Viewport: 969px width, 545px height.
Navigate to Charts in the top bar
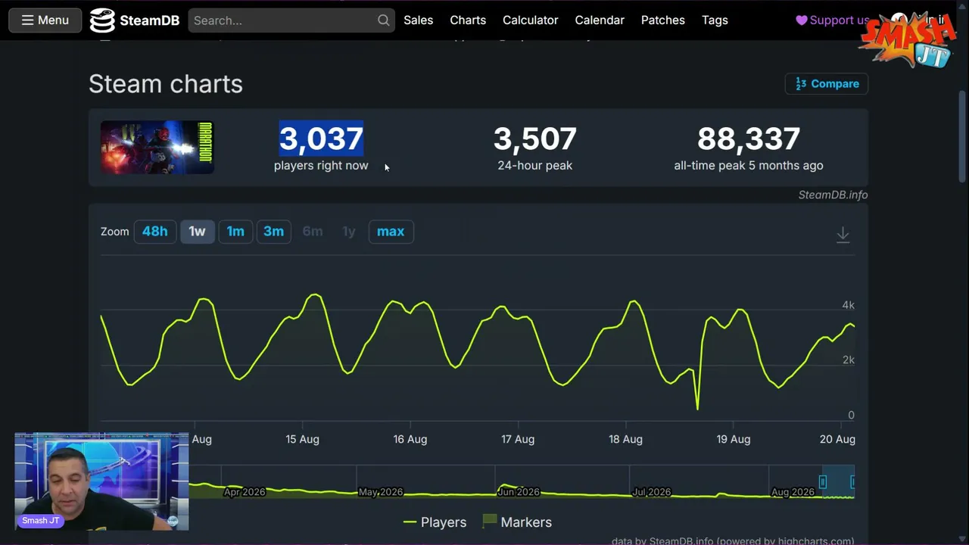[x=468, y=20]
